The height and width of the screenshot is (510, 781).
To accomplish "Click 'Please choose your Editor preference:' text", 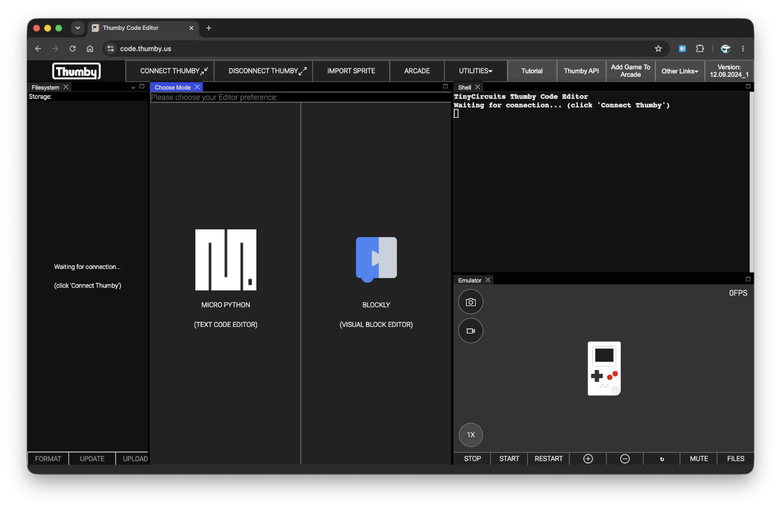I will point(214,97).
